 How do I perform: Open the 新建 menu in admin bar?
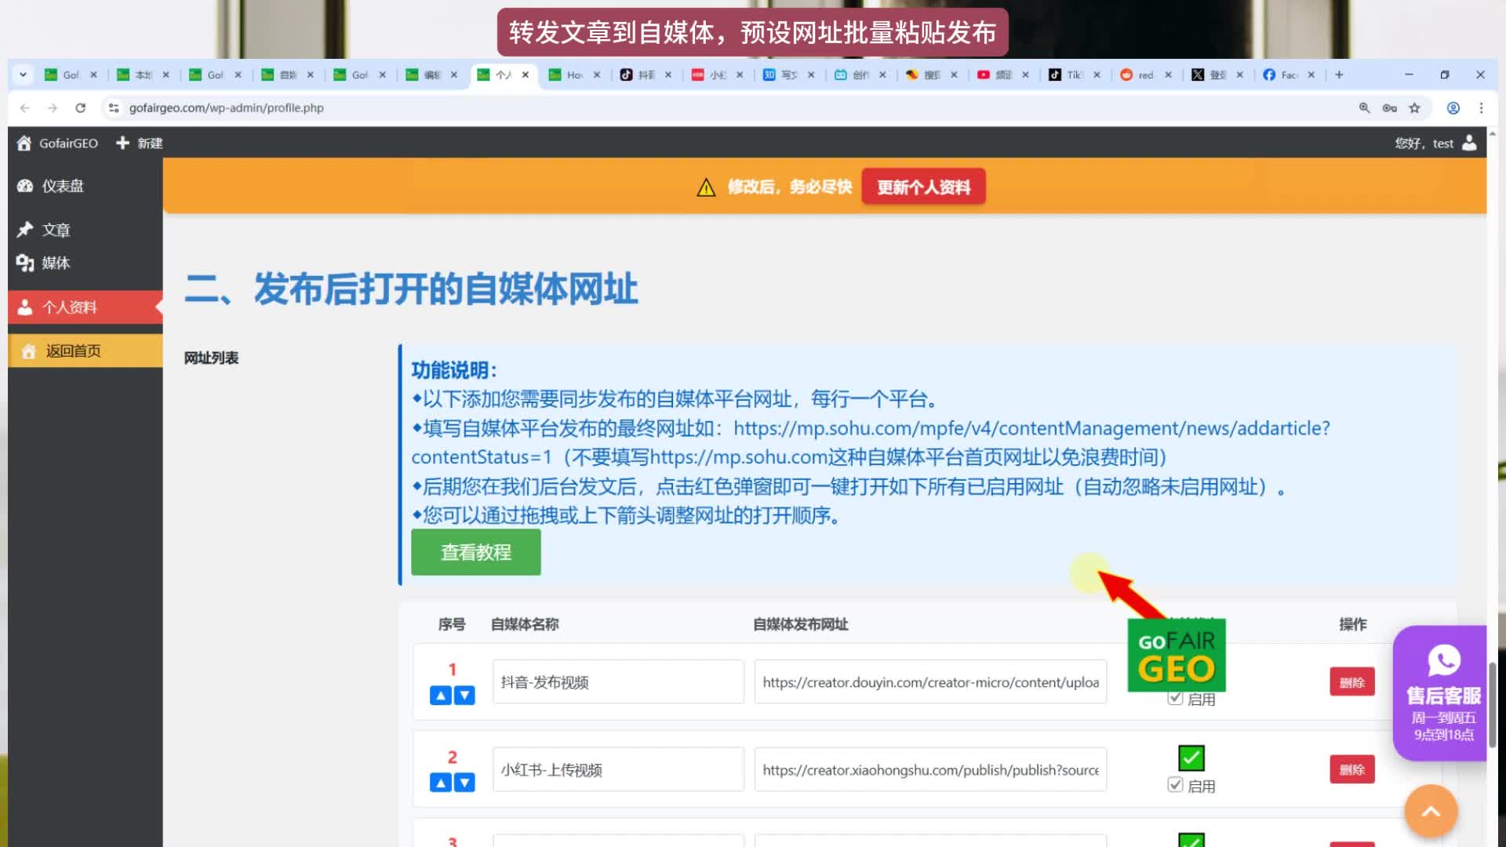pyautogui.click(x=140, y=144)
